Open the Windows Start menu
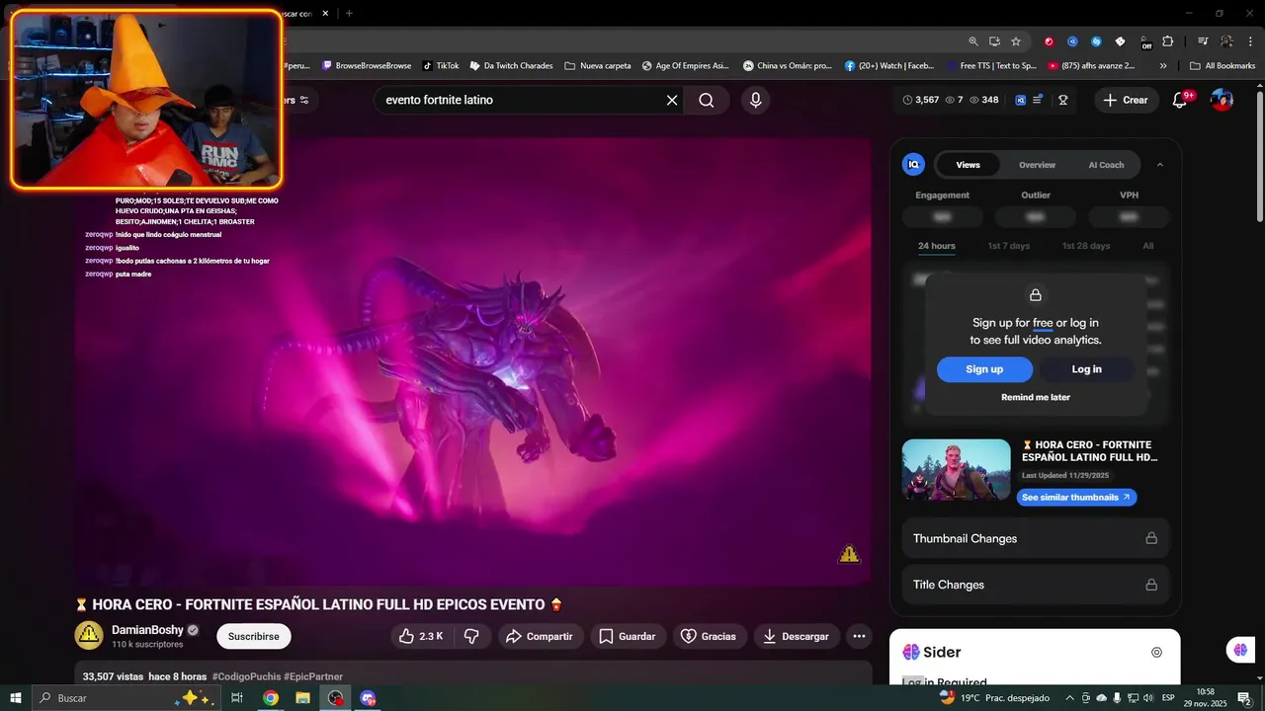1265x711 pixels. (15, 698)
